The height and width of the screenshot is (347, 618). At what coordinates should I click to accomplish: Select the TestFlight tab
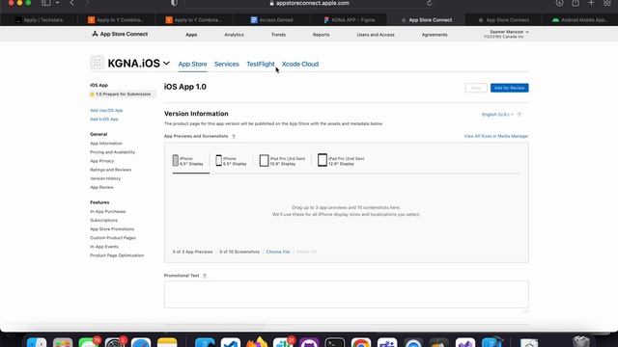click(261, 64)
